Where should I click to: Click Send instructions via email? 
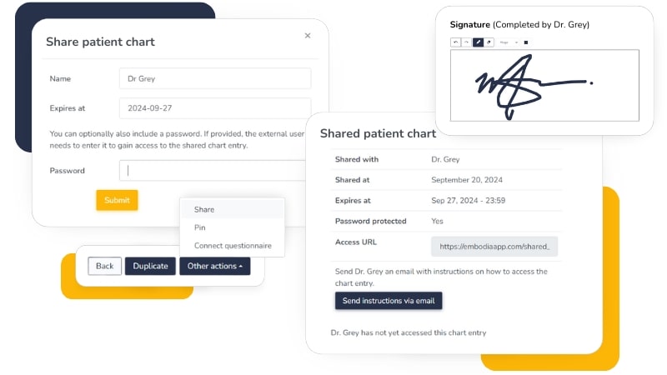point(389,300)
